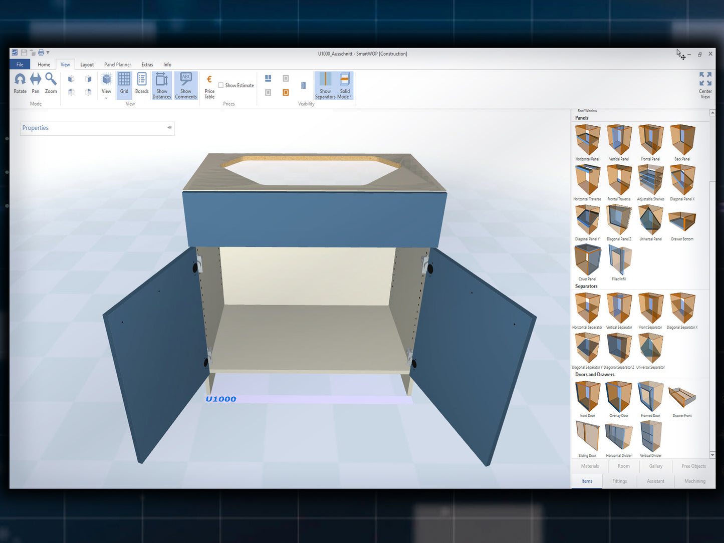Enable the Show Estimate checkbox

click(x=221, y=86)
